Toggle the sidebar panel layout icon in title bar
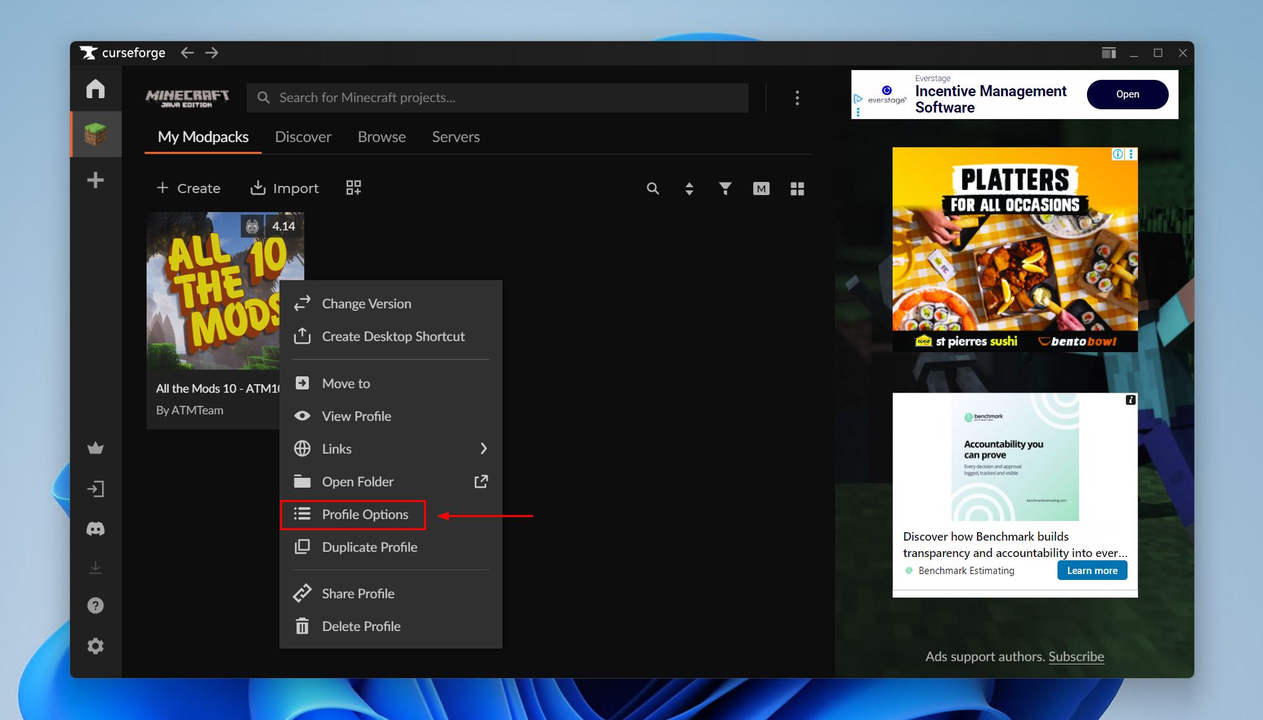 point(1109,53)
